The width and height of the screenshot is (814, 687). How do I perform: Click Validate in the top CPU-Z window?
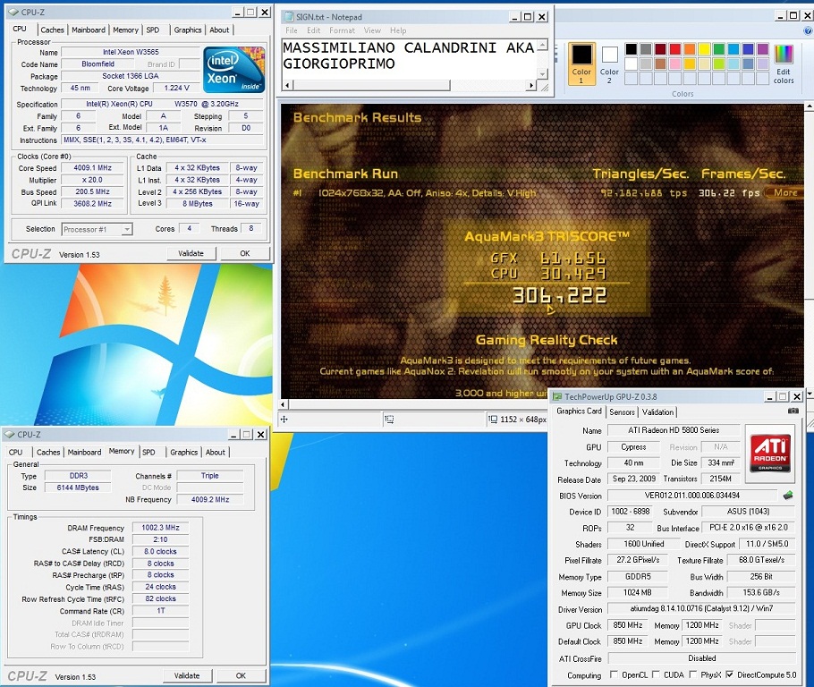point(191,253)
